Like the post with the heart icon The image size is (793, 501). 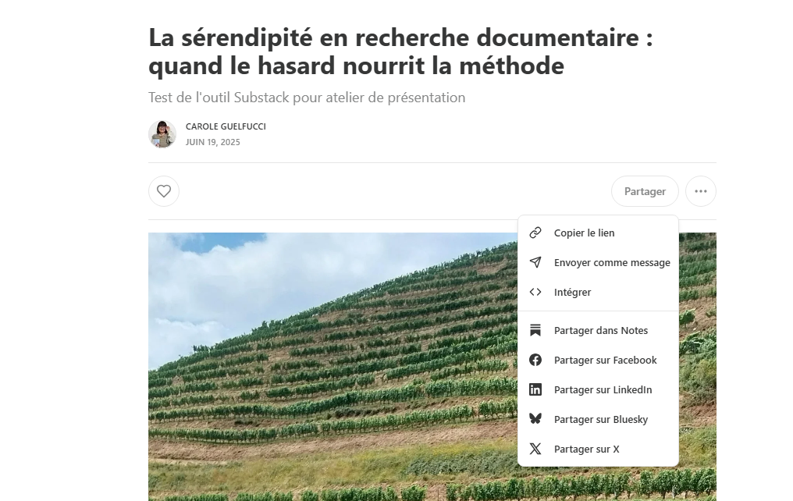click(163, 191)
